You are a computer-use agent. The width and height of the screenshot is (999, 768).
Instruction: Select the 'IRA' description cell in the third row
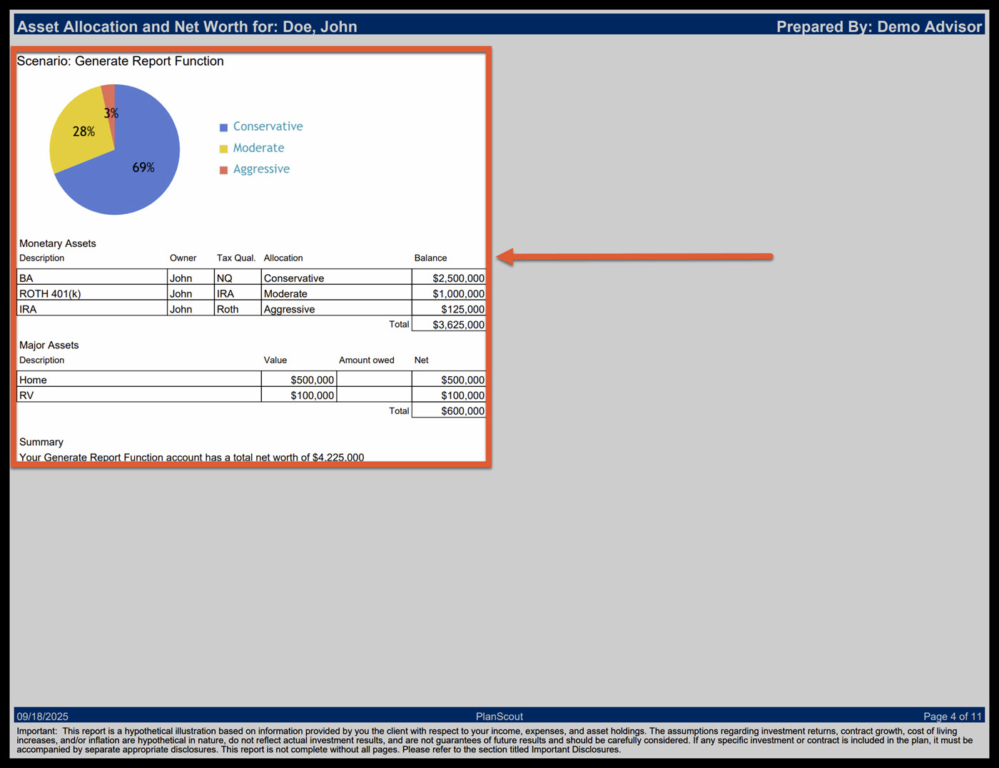click(92, 309)
